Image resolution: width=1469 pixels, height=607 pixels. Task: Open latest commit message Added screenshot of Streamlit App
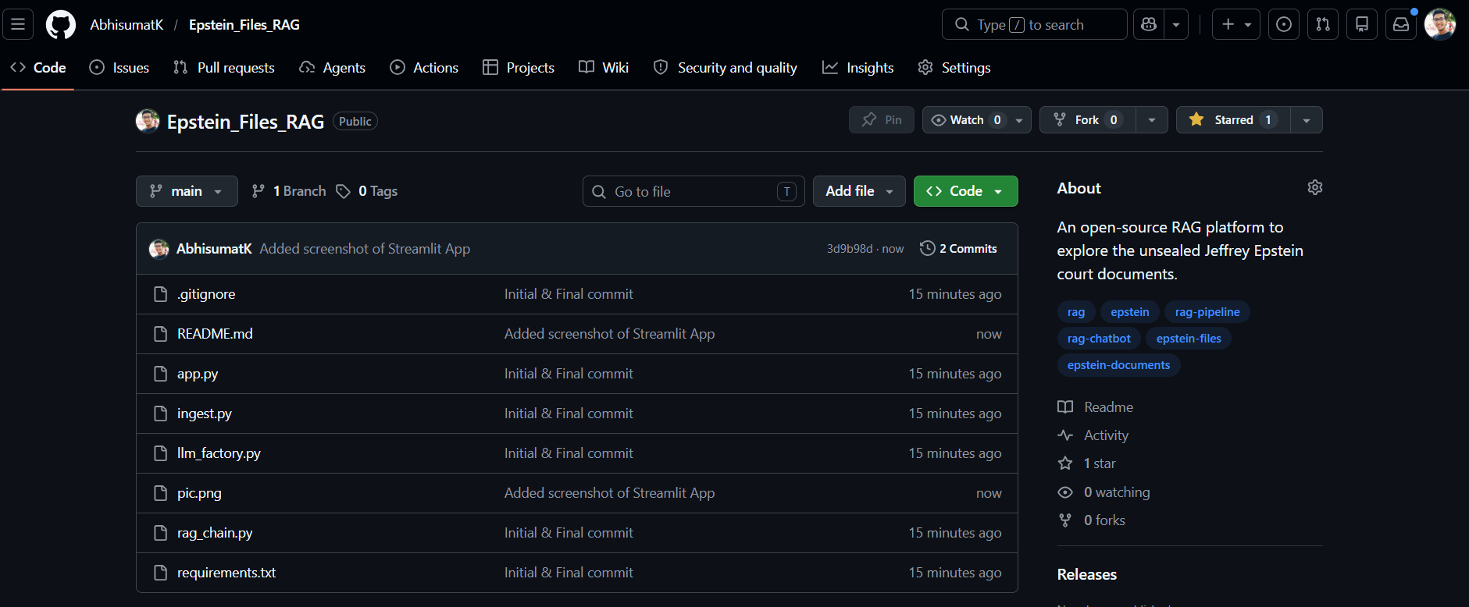(x=365, y=249)
